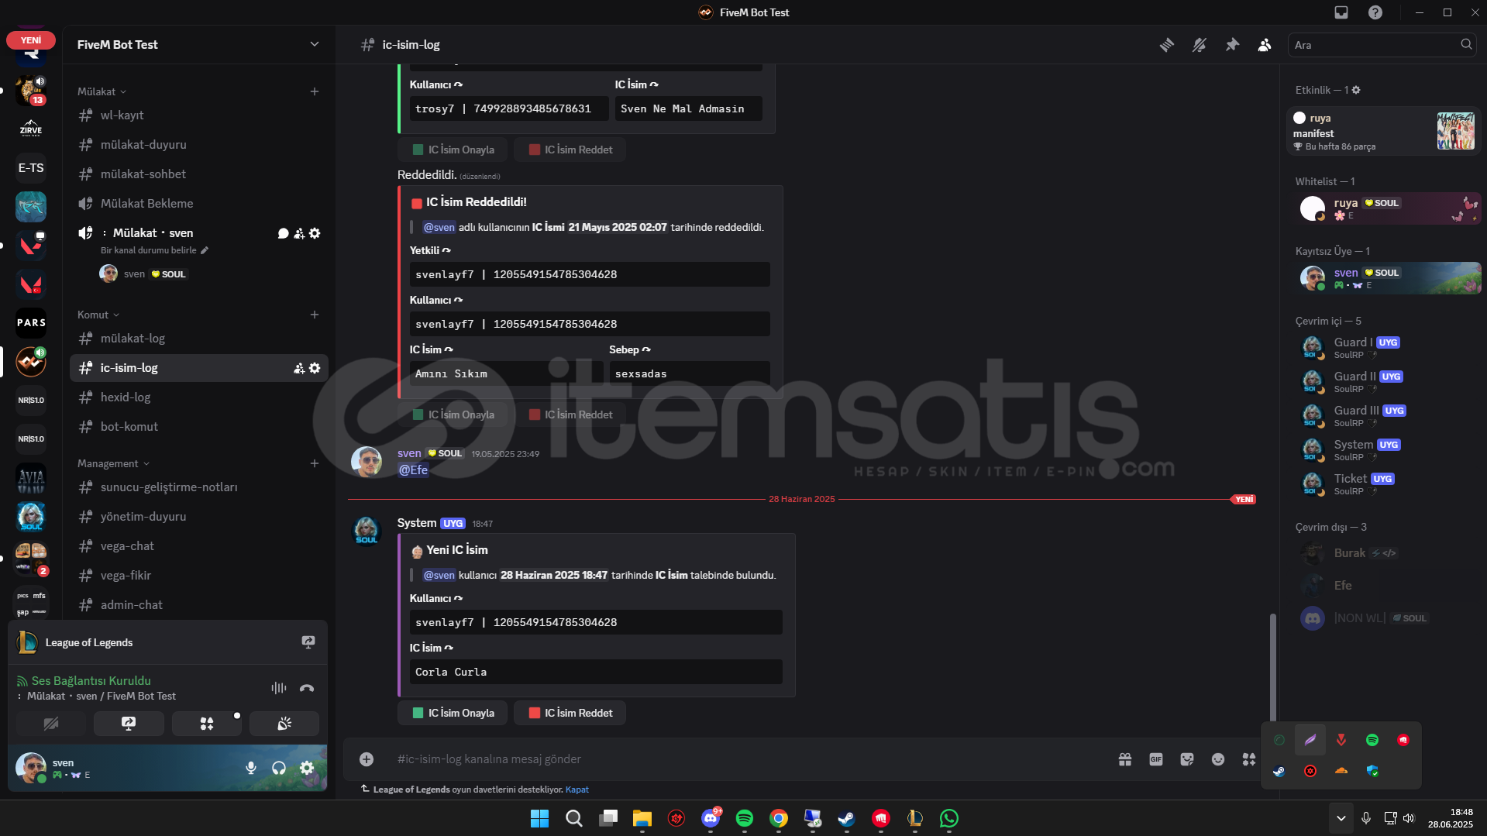Open ruya manifest activity card
This screenshot has height=836, width=1487.
[1384, 131]
